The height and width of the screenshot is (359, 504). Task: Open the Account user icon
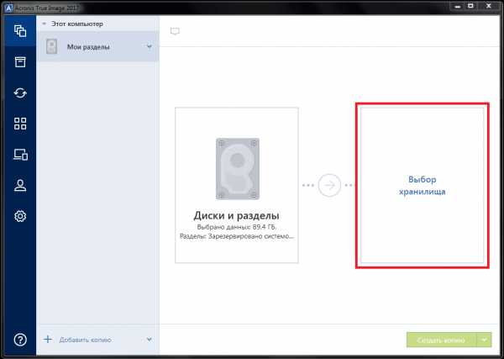pos(18,186)
